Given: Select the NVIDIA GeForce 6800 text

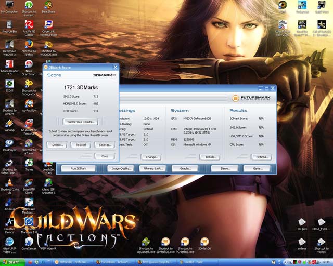Looking at the screenshot, I should [197, 119].
